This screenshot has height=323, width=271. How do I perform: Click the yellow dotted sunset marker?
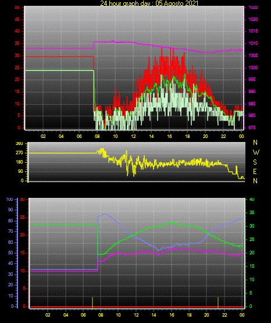218,303
